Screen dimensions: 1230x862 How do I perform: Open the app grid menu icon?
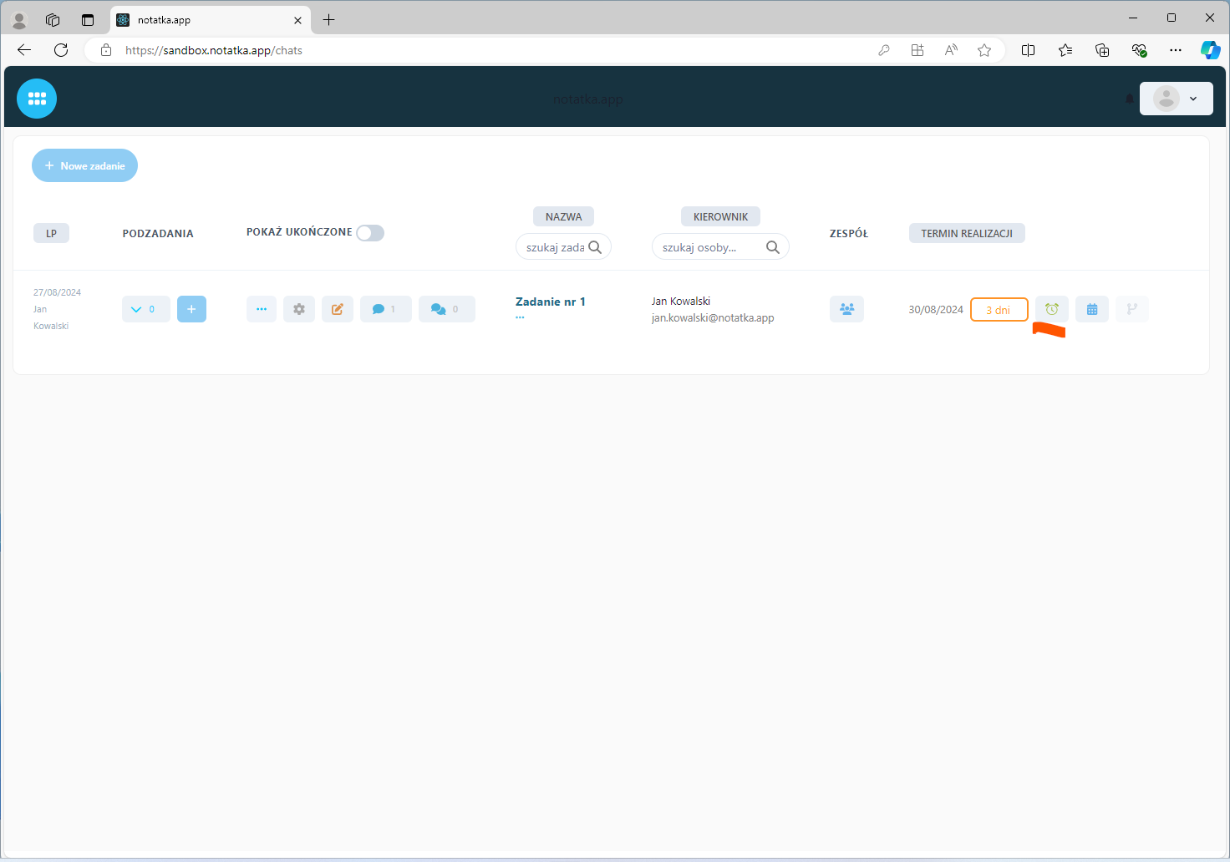coord(37,99)
